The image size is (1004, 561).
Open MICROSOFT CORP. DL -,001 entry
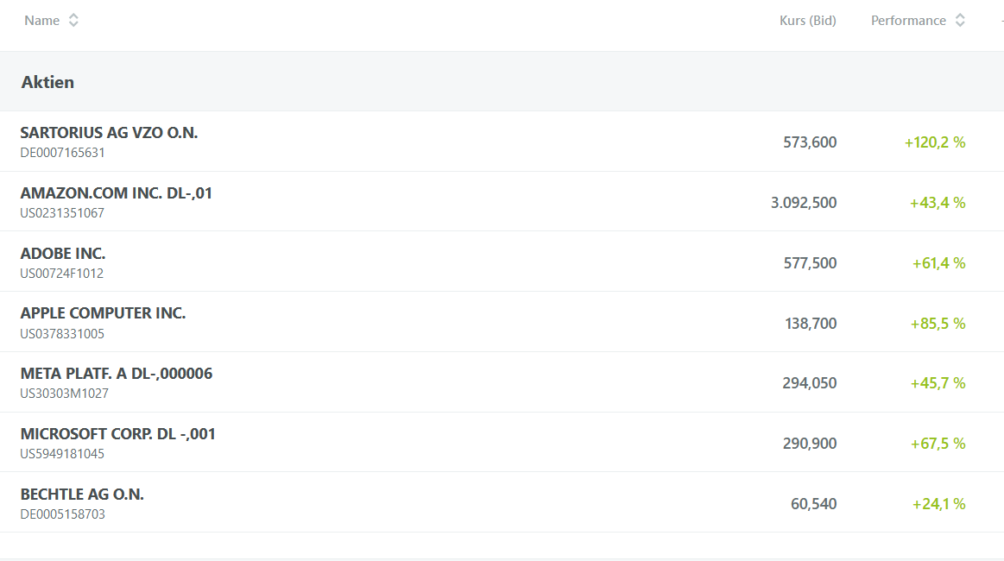click(117, 433)
